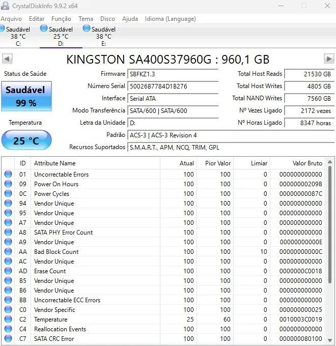The image size is (336, 346).
Task: Open the Função menu
Action: pos(61,19)
